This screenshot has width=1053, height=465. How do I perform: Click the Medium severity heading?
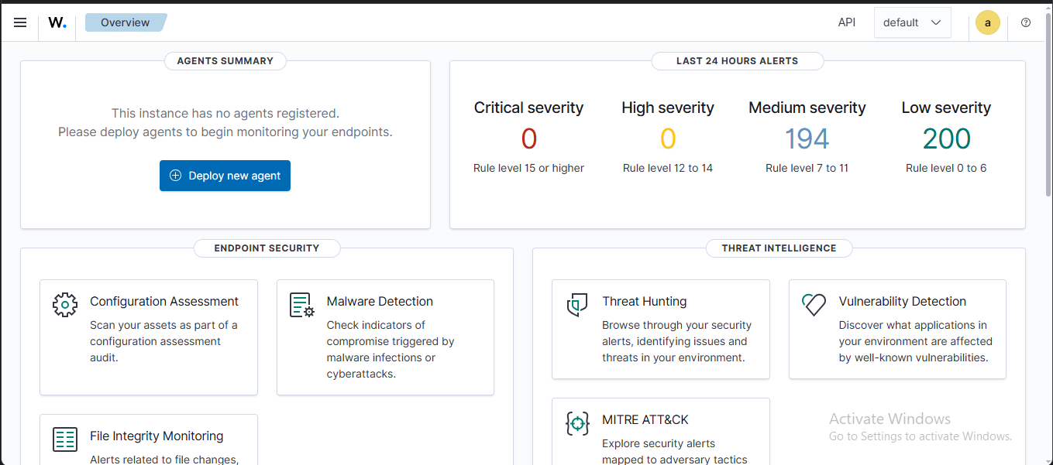point(807,108)
